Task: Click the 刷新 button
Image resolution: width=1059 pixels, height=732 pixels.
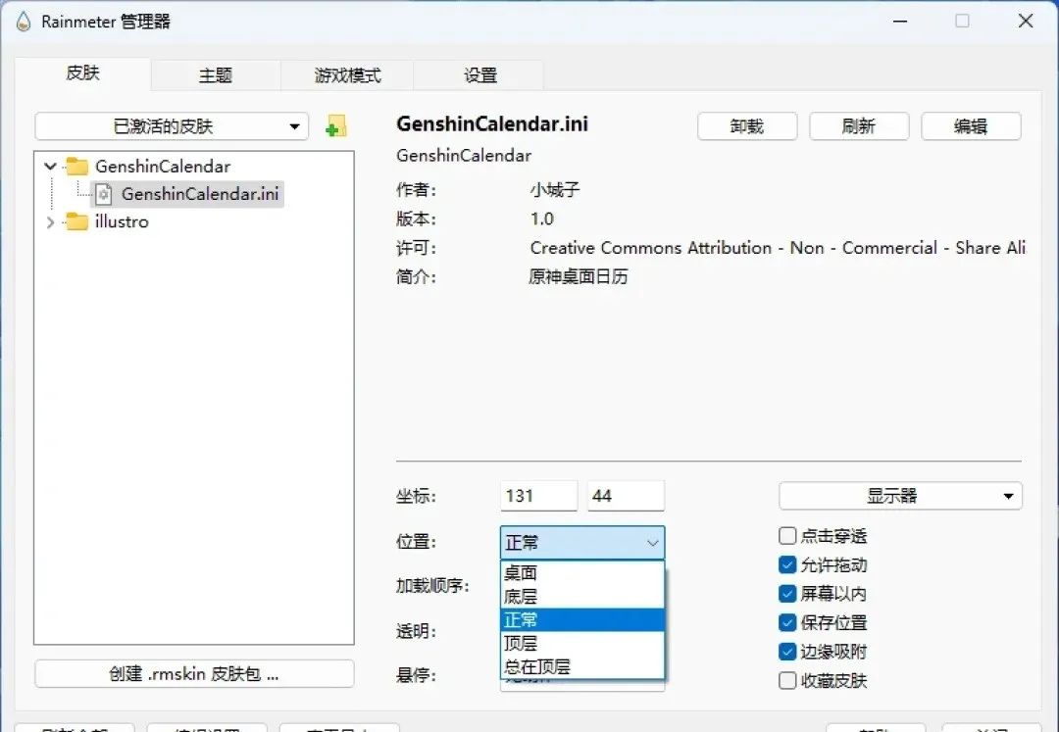Action: (859, 126)
